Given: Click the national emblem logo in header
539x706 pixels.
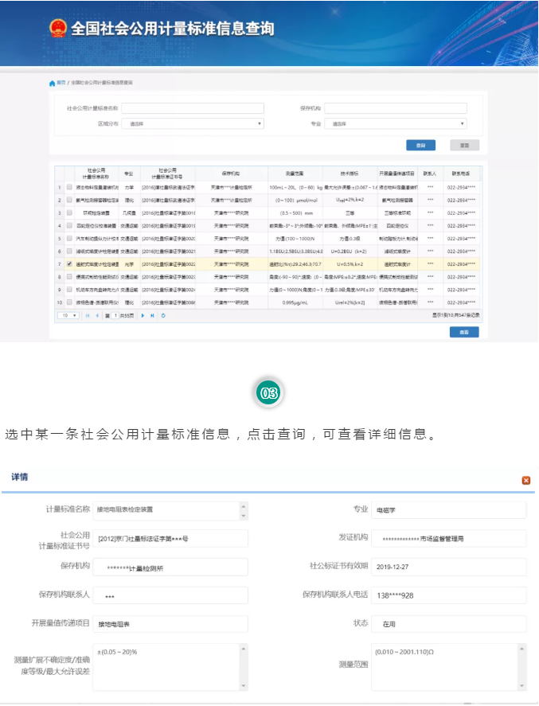Looking at the screenshot, I should click(57, 29).
